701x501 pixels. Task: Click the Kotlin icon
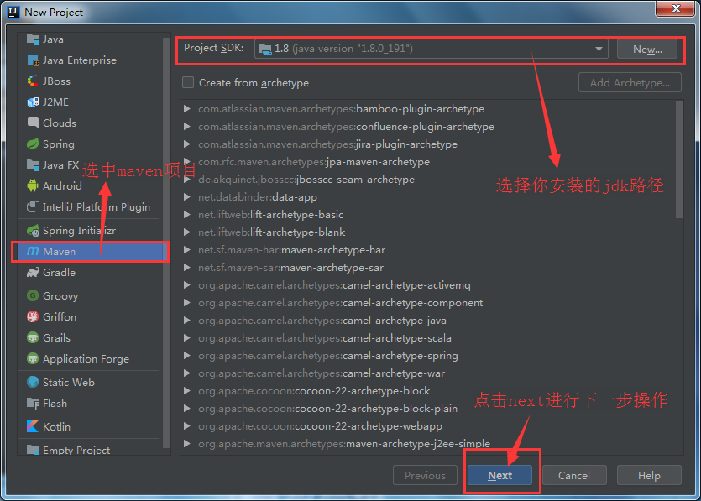tap(33, 427)
